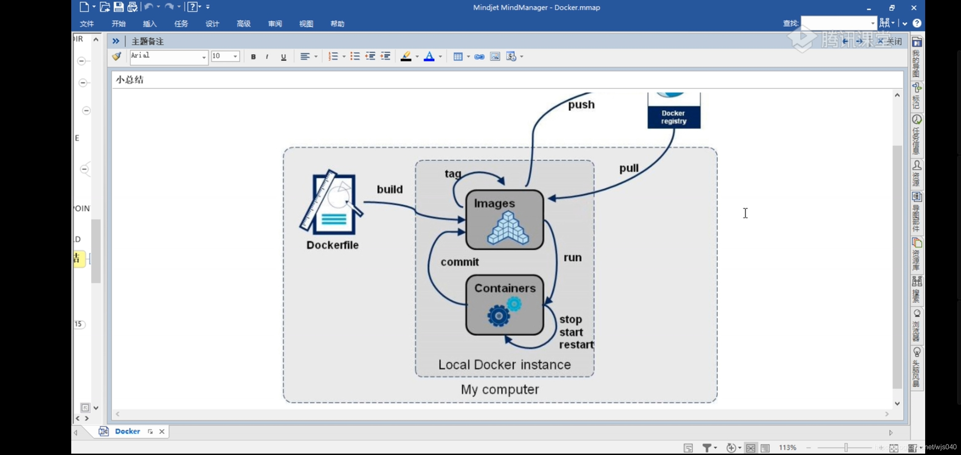Click the insert date and time icon

(x=511, y=56)
